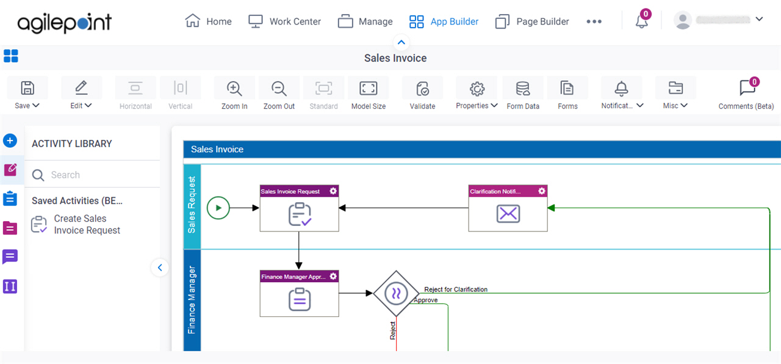Image resolution: width=781 pixels, height=364 pixels.
Task: Select the purple columns sidebar icon
Action: [10, 286]
